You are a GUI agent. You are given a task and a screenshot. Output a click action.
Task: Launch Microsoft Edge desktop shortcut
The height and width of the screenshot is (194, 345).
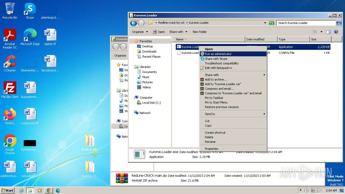click(30, 37)
